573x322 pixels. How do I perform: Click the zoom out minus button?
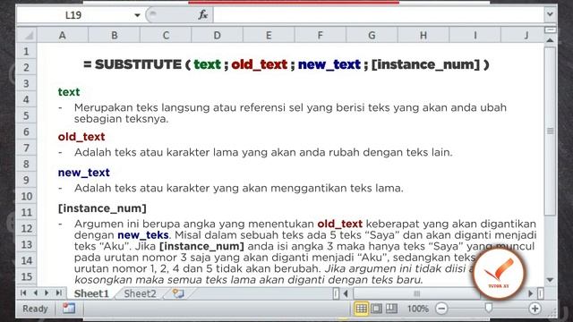(441, 309)
